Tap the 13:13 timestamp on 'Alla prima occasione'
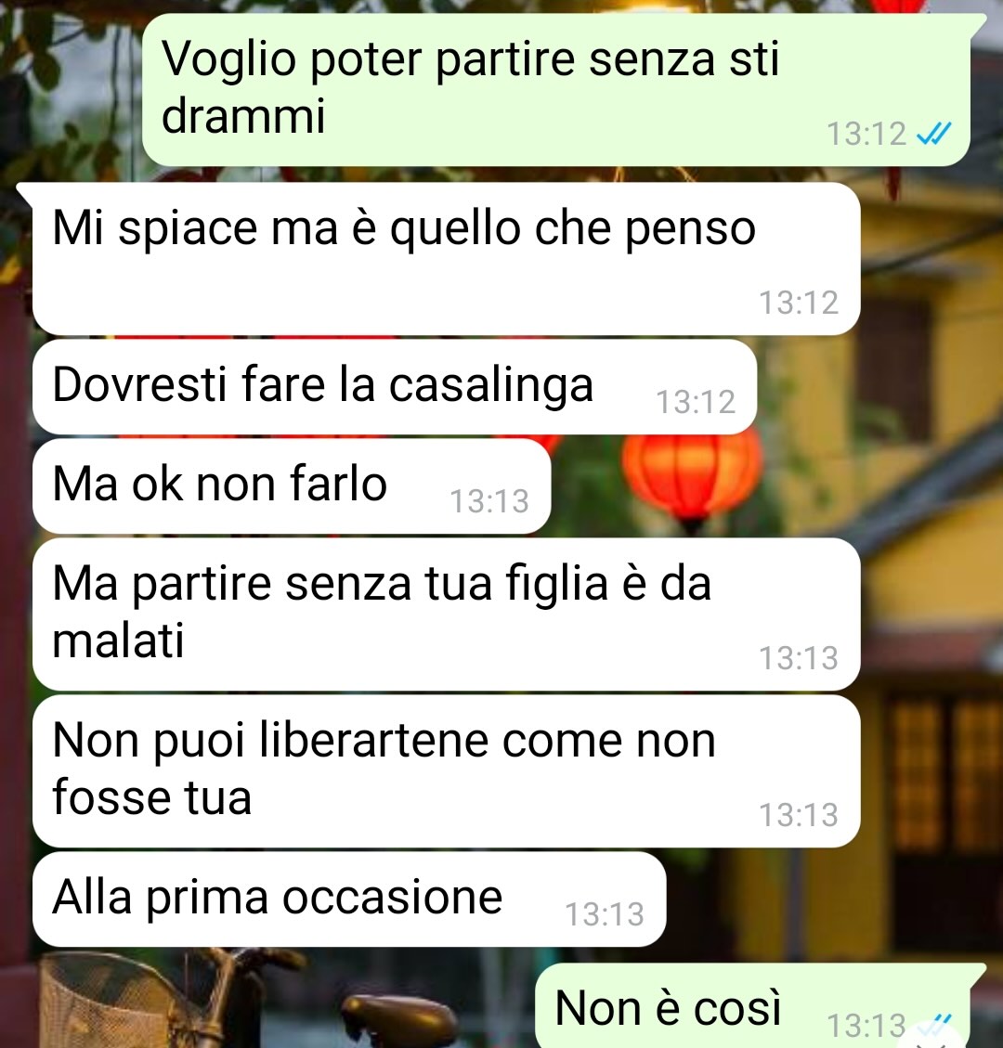The height and width of the screenshot is (1048, 1003). [605, 914]
